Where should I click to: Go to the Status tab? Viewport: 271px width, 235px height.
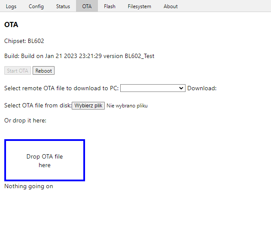tap(63, 6)
